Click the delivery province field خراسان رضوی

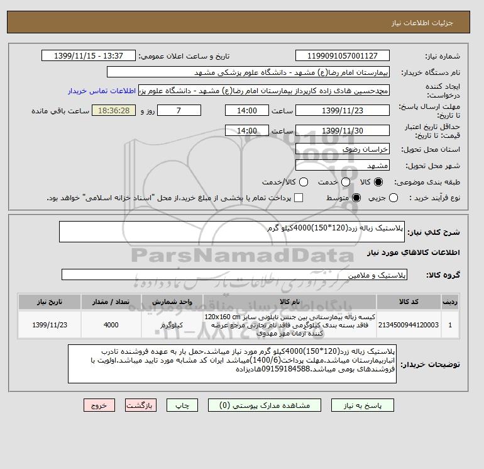pyautogui.click(x=343, y=149)
